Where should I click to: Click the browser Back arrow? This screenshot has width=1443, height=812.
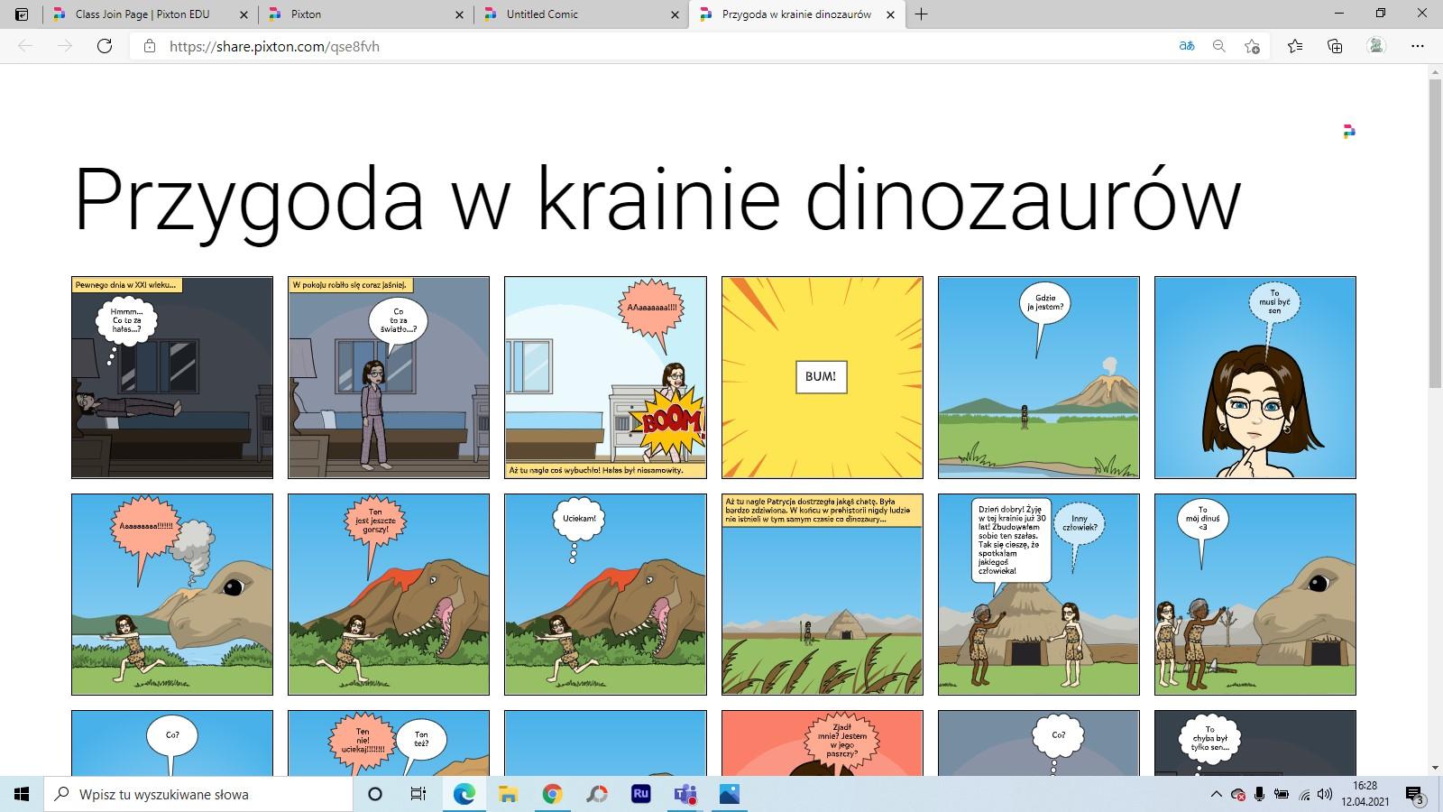25,46
